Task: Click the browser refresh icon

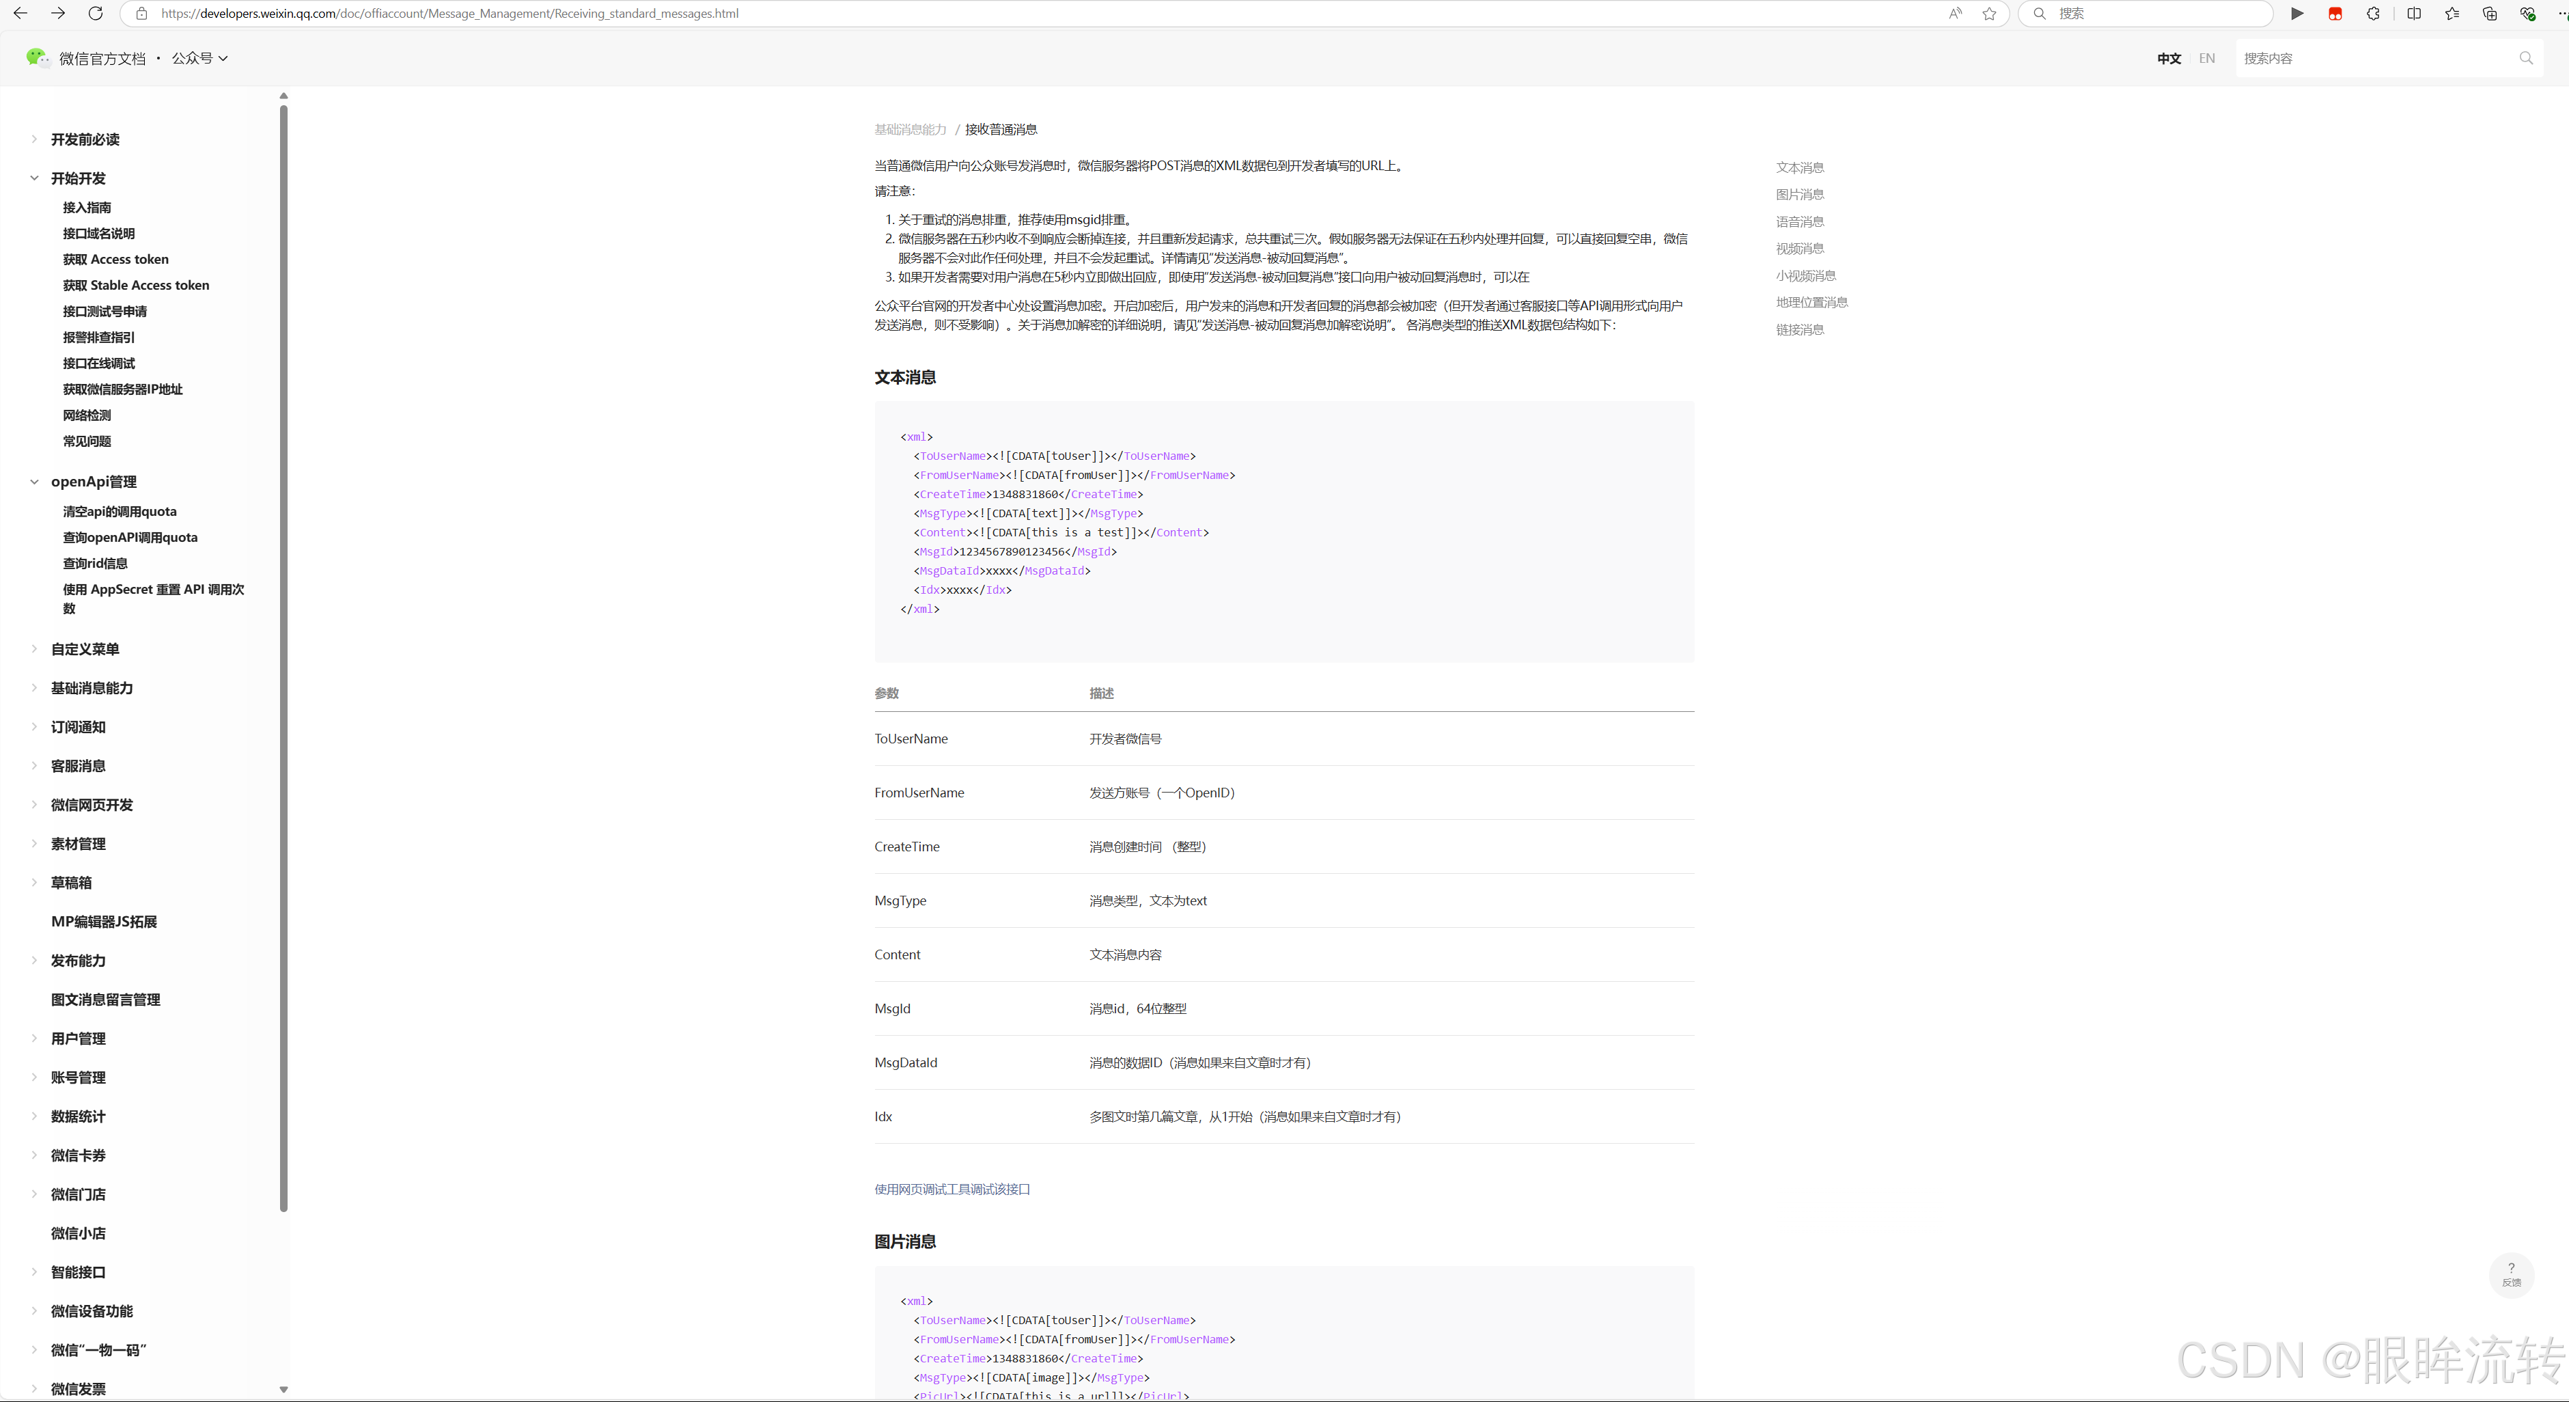Action: point(96,13)
